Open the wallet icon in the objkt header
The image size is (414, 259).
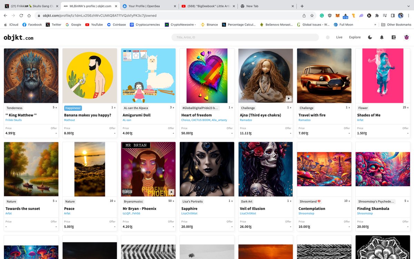(x=394, y=37)
